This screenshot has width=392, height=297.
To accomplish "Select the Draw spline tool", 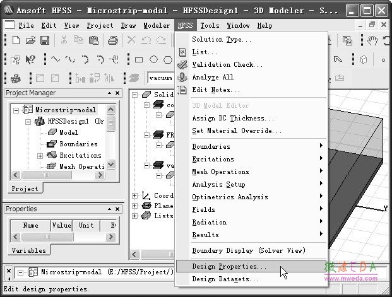I will [x=70, y=59].
